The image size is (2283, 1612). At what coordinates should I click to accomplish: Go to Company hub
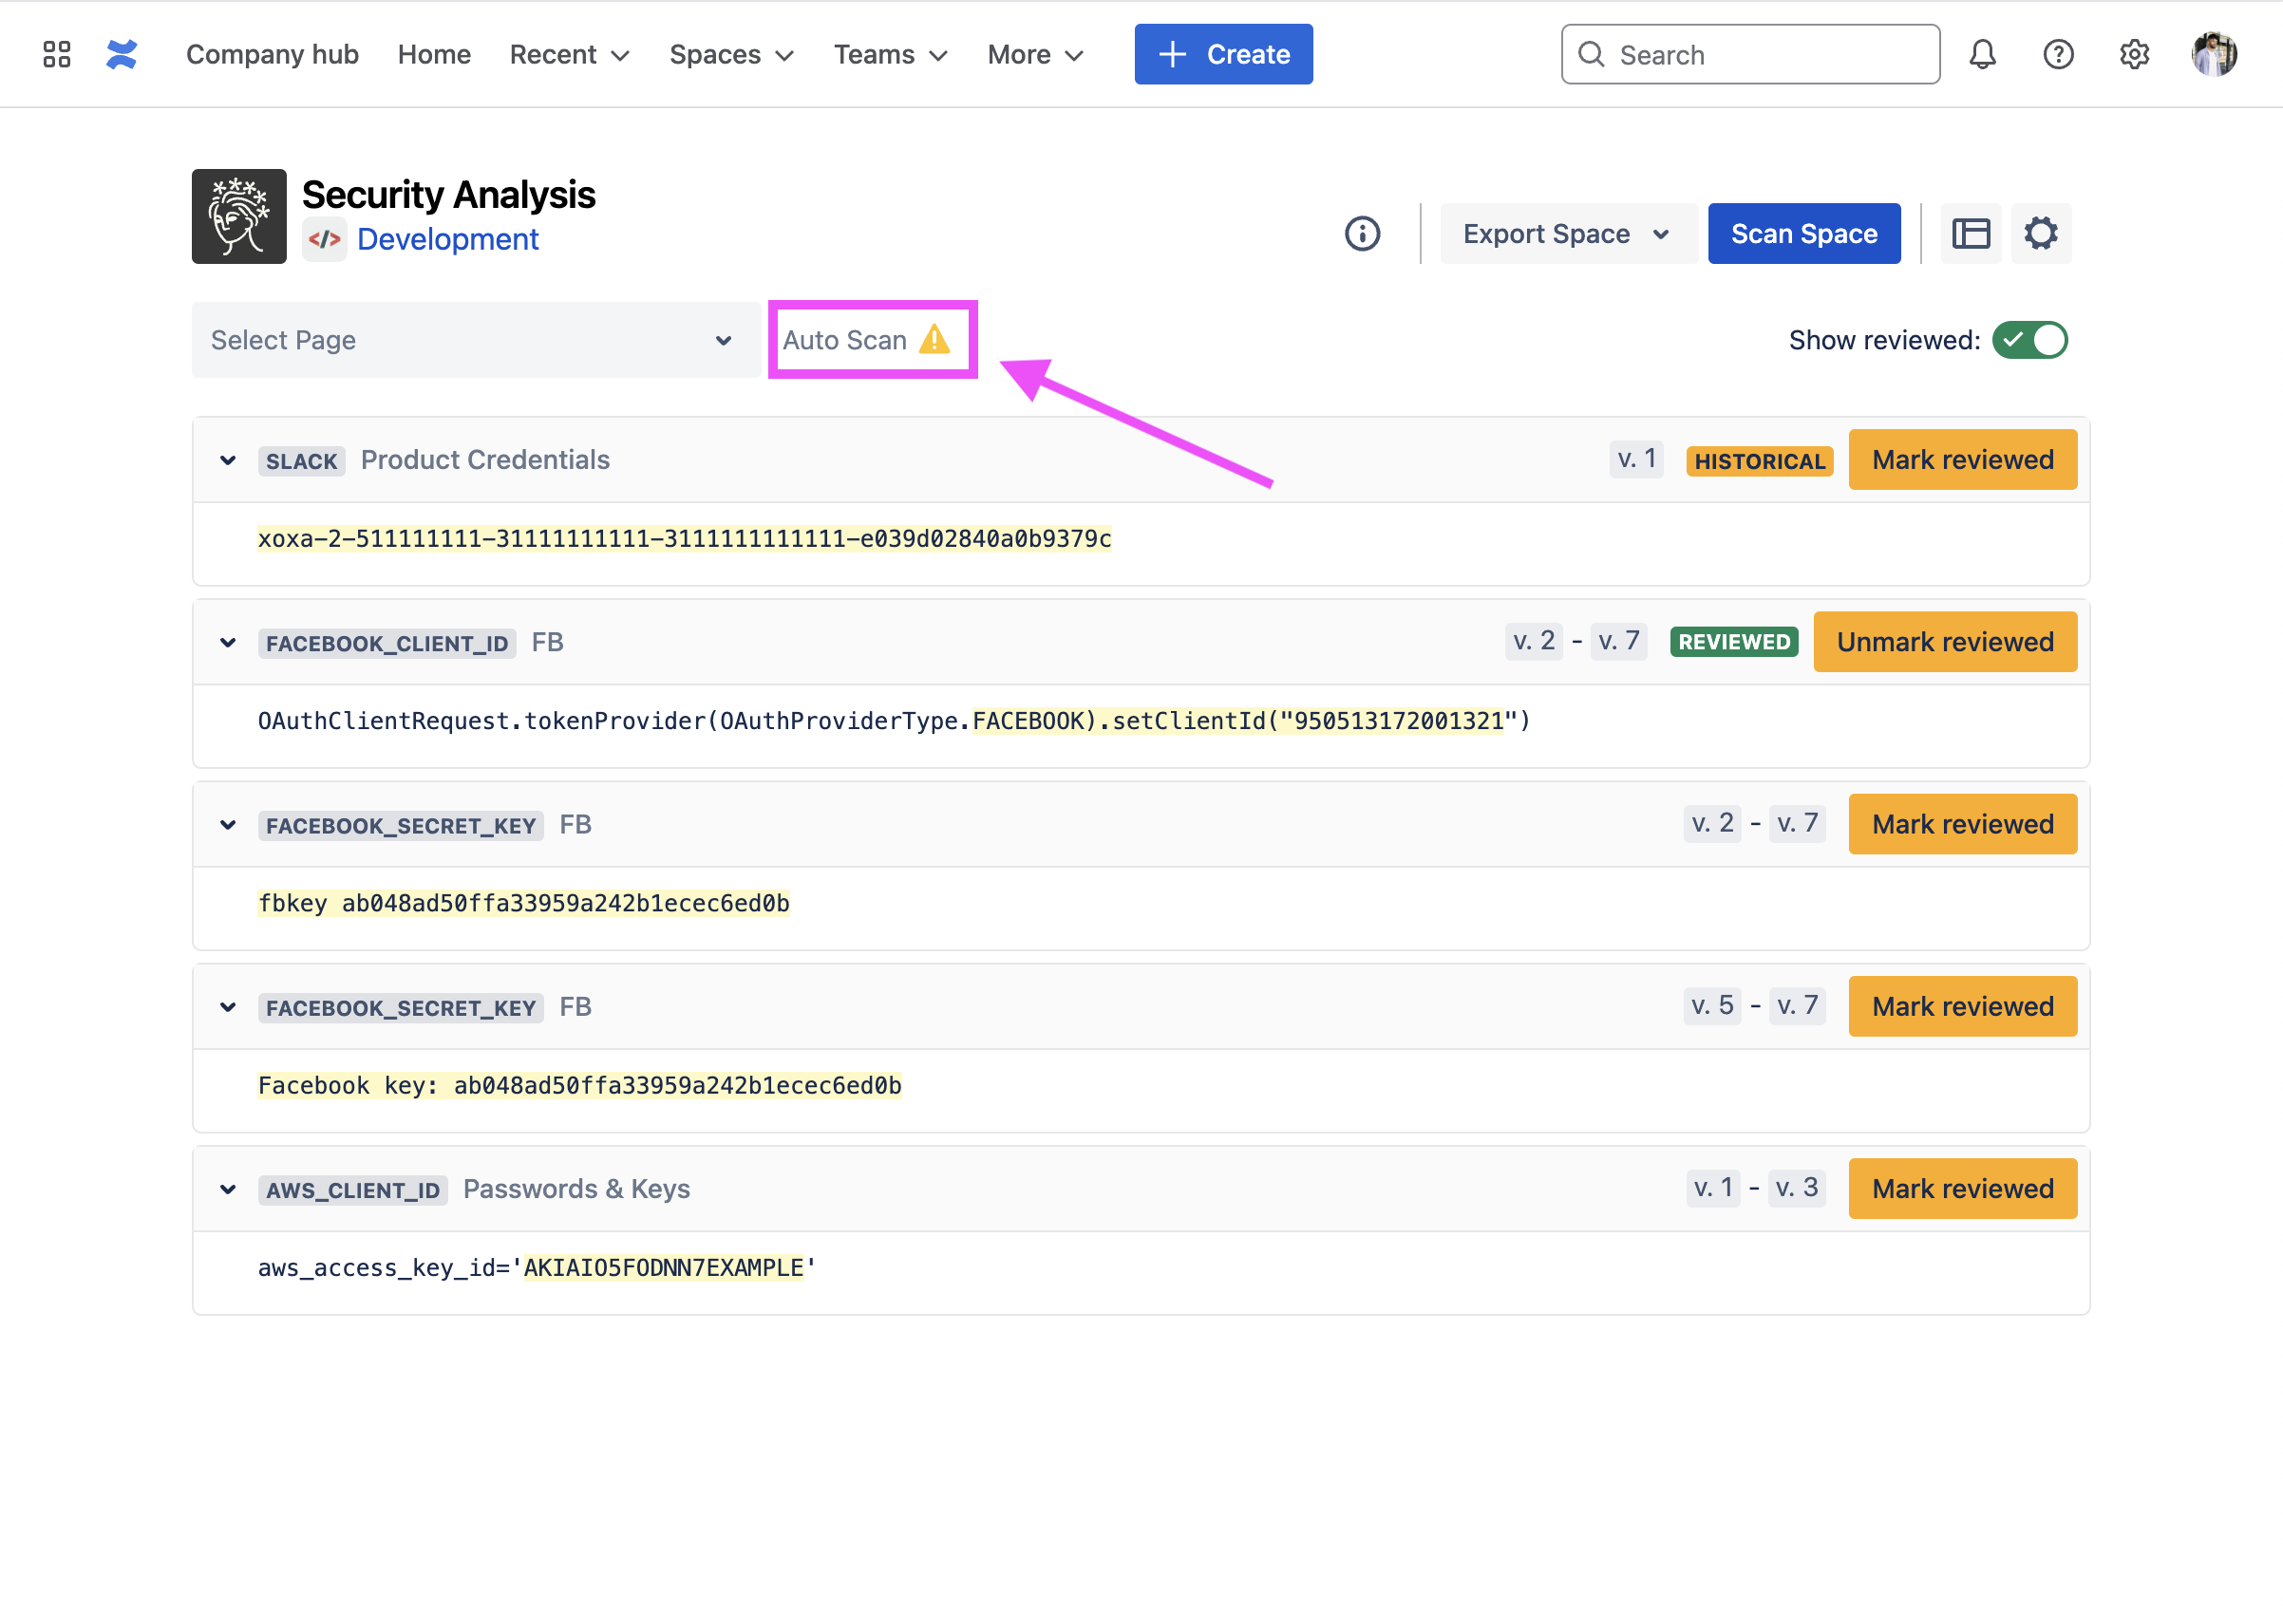273,54
